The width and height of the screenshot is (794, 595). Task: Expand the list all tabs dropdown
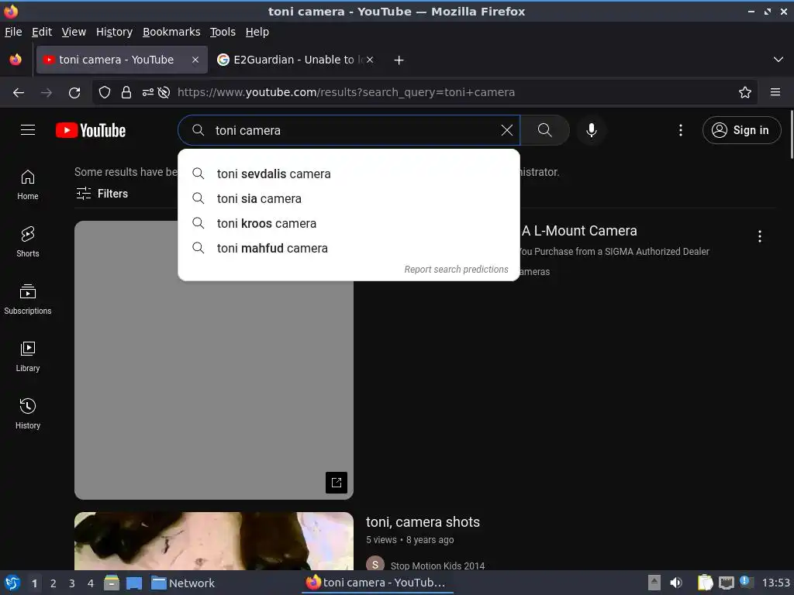[x=778, y=60]
